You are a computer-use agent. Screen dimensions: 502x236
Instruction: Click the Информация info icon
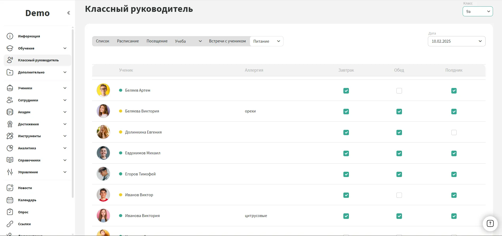(x=10, y=36)
